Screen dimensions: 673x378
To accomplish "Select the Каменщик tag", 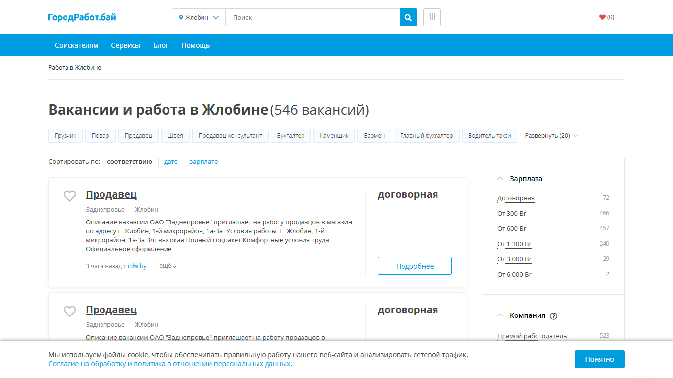I will click(334, 136).
